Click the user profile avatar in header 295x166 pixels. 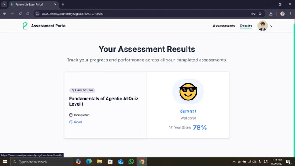coord(262,26)
